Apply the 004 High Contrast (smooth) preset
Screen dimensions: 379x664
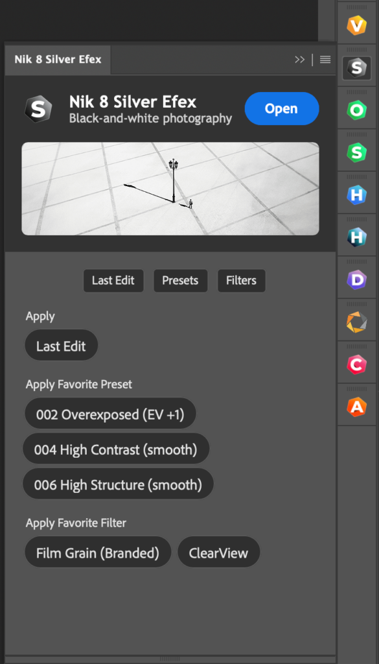[116, 450]
